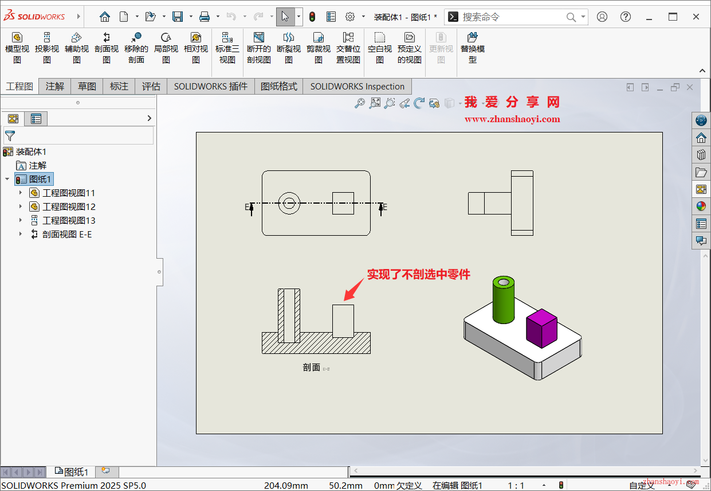Select the 替换模型 (Replace Model) tool
Viewport: 711px width, 491px height.
[x=473, y=48]
